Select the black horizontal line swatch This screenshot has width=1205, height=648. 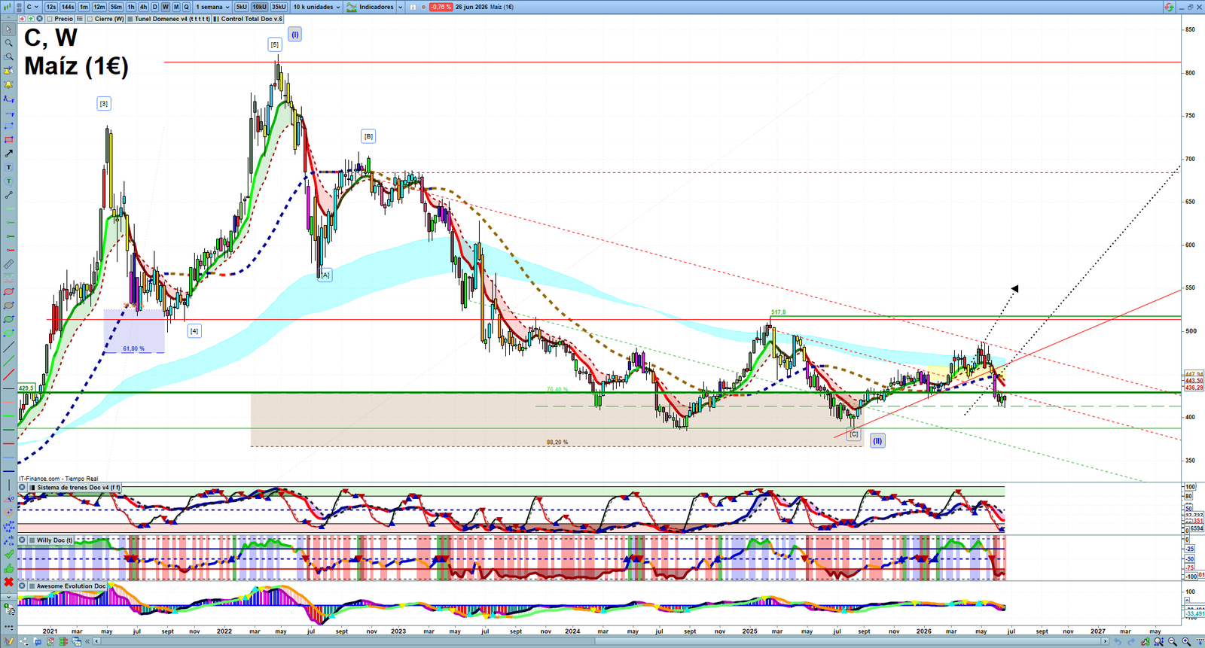[x=8, y=388]
